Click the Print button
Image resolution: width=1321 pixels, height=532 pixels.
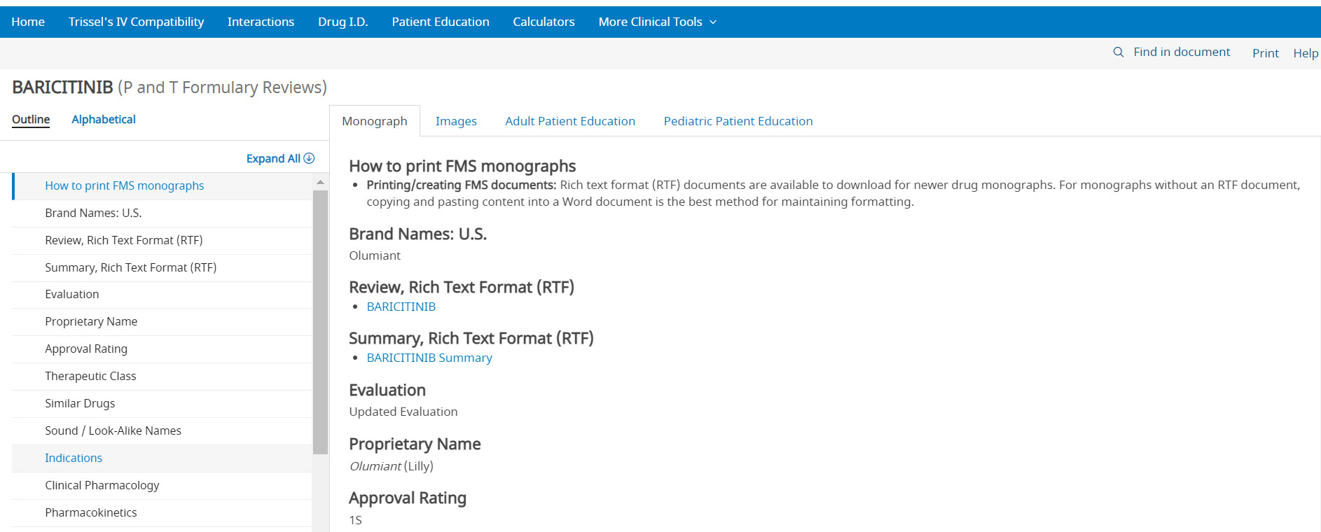tap(1265, 53)
